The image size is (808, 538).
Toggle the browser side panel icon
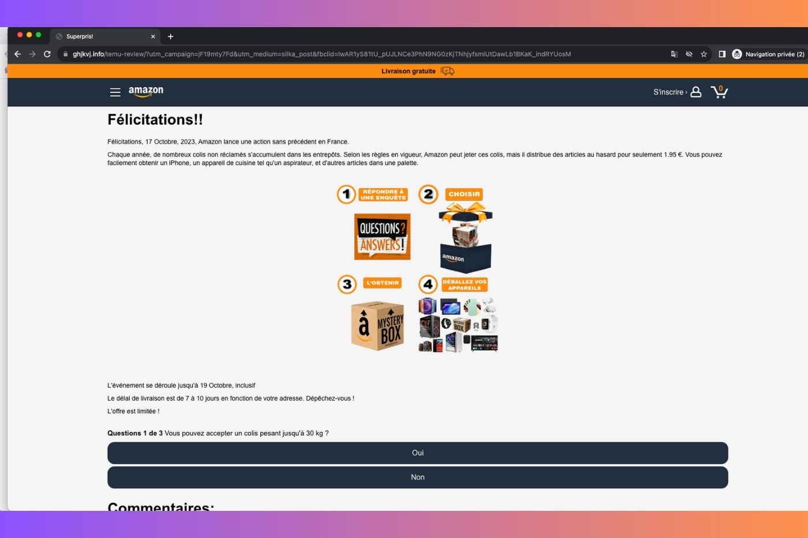pos(722,54)
